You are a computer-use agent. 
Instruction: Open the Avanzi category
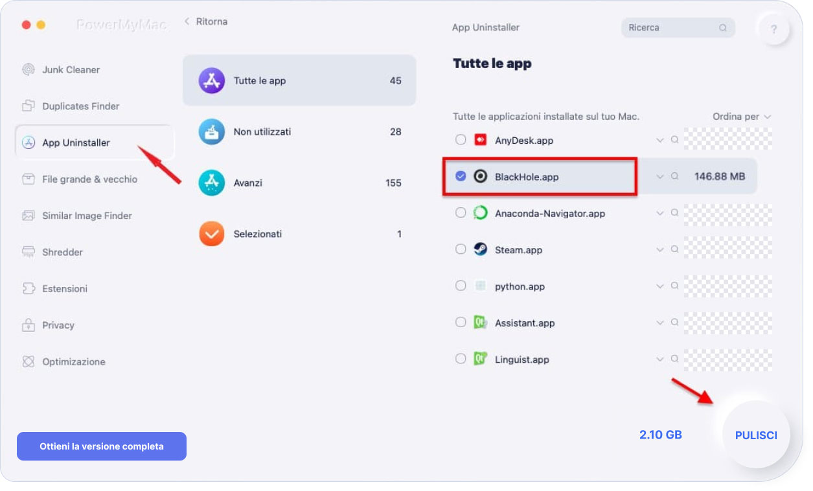(x=299, y=183)
